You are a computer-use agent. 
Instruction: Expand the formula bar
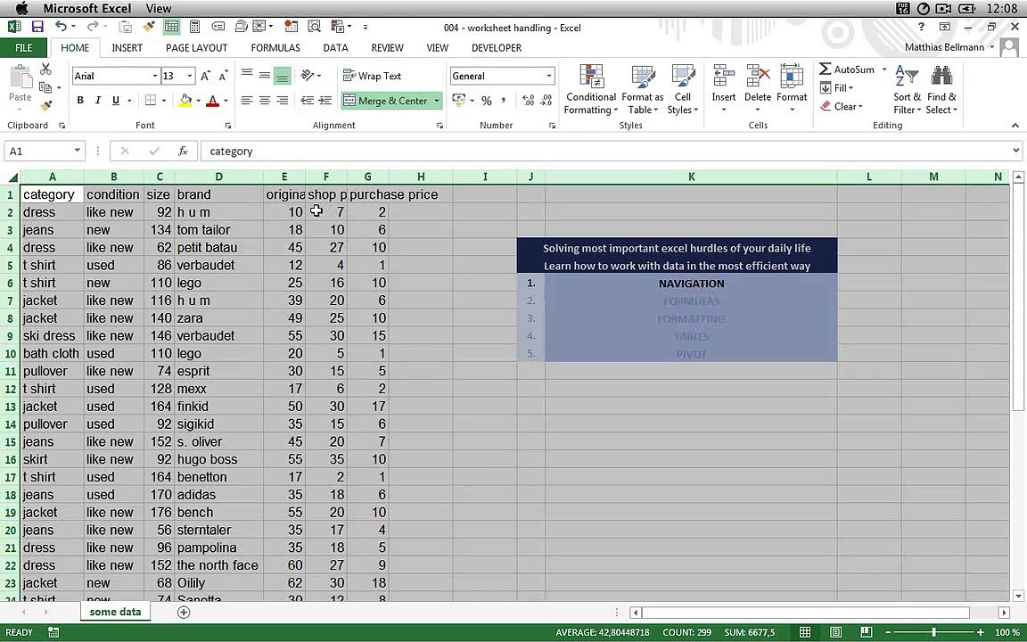click(1016, 151)
